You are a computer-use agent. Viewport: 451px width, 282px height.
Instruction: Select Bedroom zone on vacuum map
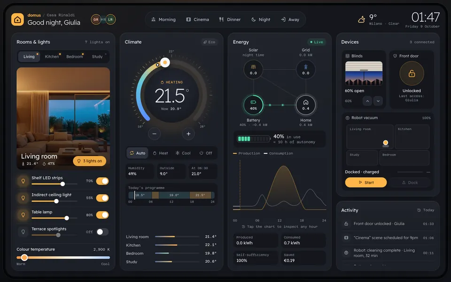[x=404, y=158]
